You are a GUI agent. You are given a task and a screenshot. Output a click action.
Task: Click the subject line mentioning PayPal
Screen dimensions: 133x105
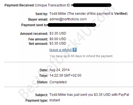(89, 95)
